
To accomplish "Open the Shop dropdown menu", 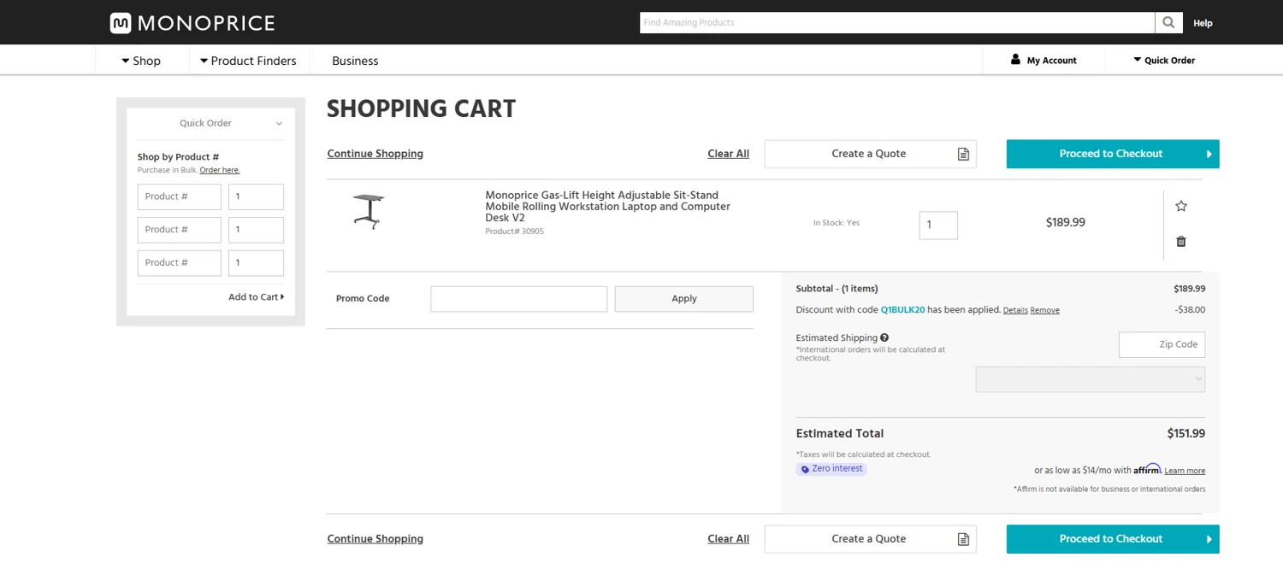I will coord(141,61).
